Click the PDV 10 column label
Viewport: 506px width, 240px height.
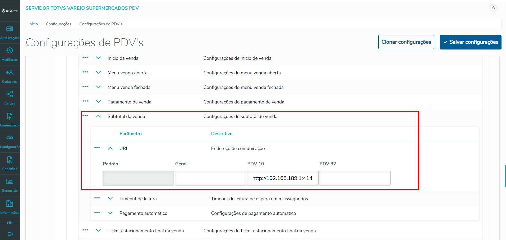(x=256, y=164)
